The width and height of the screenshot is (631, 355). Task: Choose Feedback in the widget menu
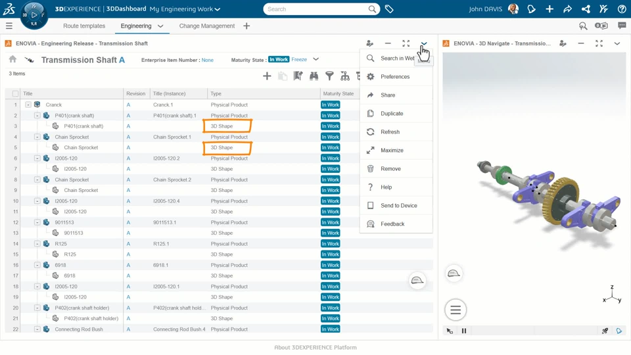click(x=396, y=224)
